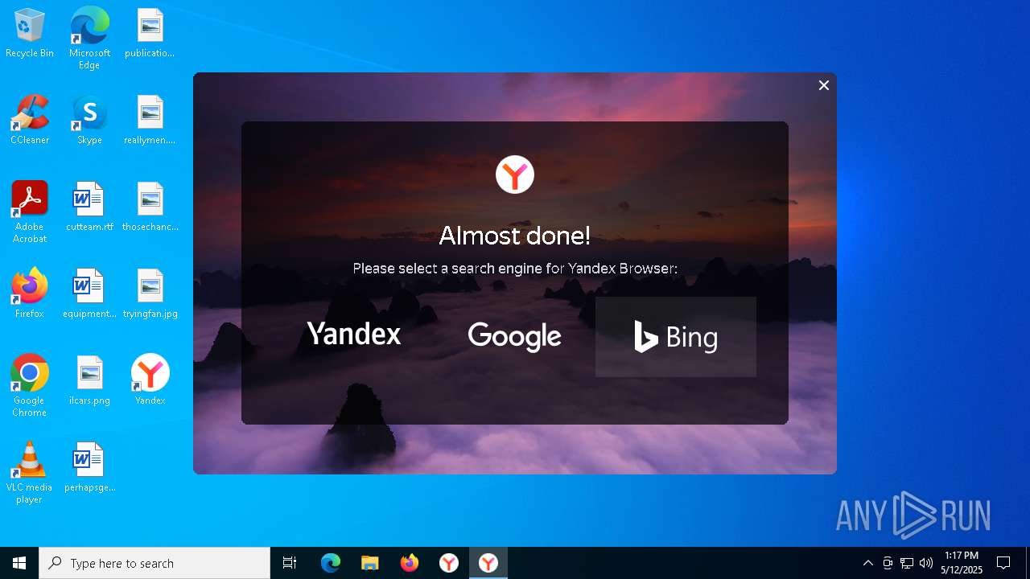Image resolution: width=1030 pixels, height=579 pixels.
Task: Open Microsoft Edge desktop shortcut
Action: point(89,39)
